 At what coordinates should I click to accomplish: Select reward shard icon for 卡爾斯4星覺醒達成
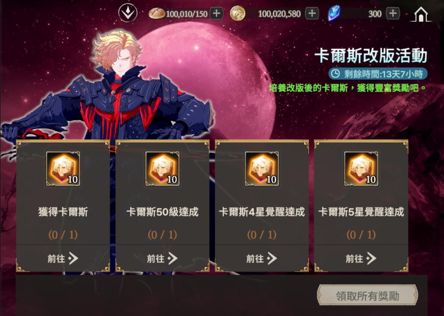261,169
